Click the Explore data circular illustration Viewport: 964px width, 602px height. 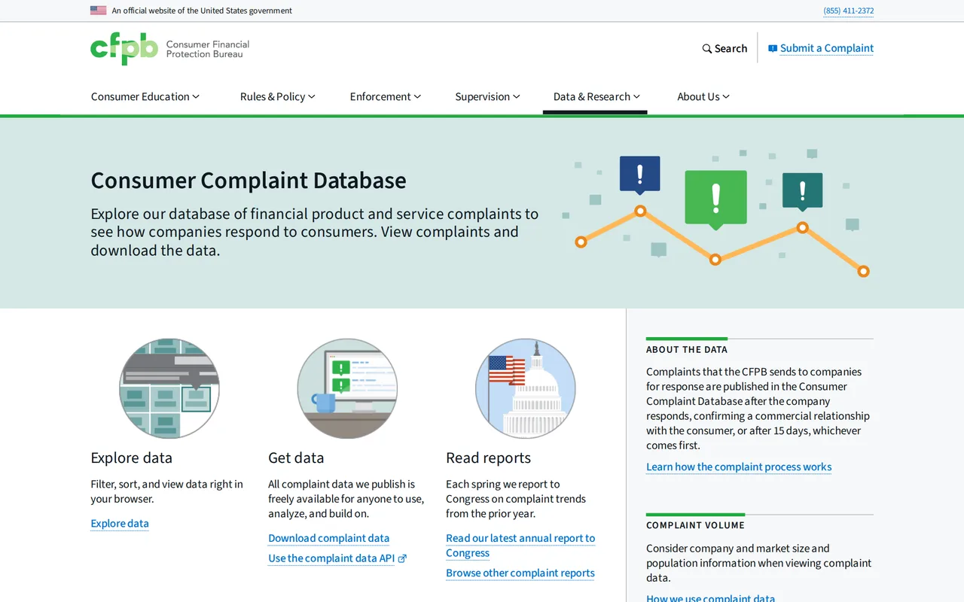click(169, 388)
